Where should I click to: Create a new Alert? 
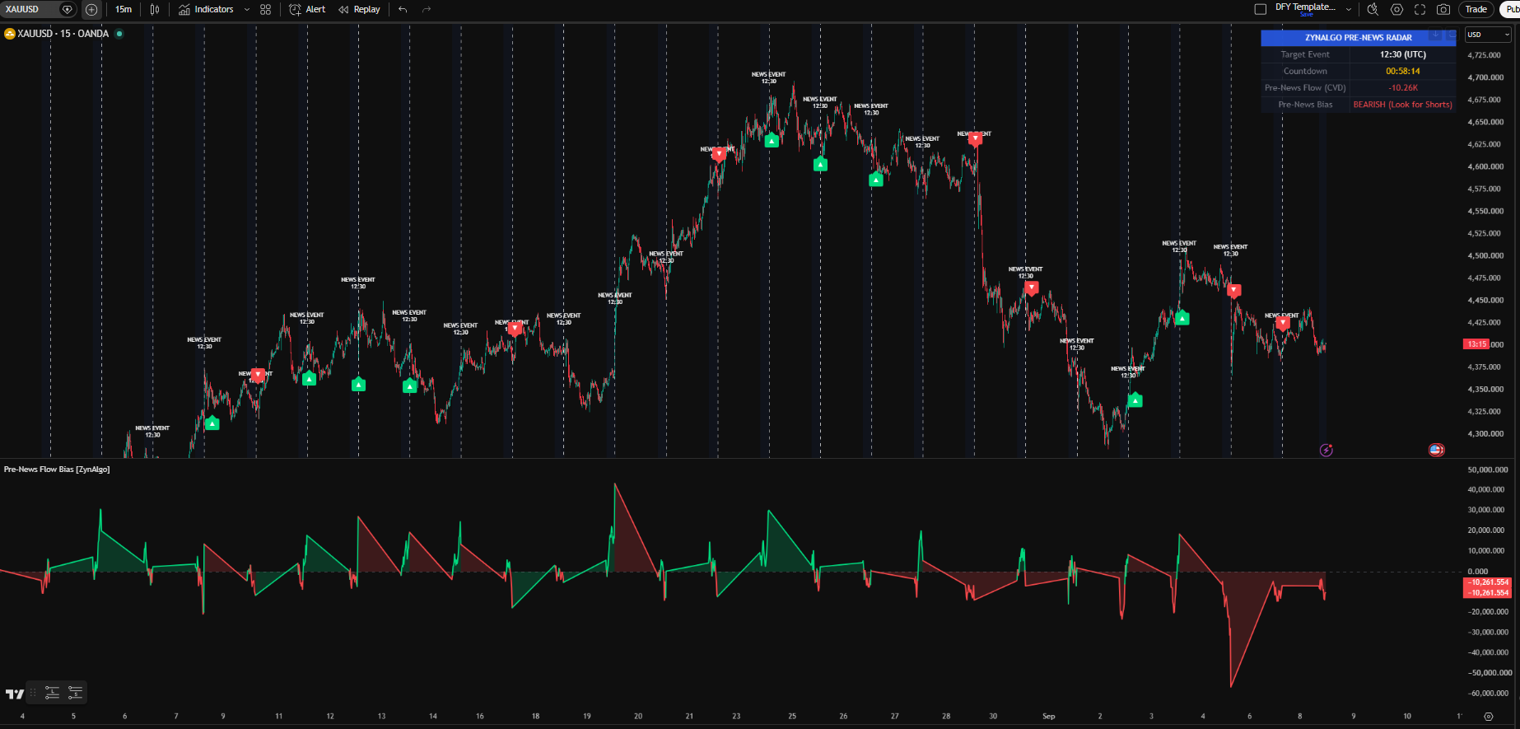click(307, 9)
